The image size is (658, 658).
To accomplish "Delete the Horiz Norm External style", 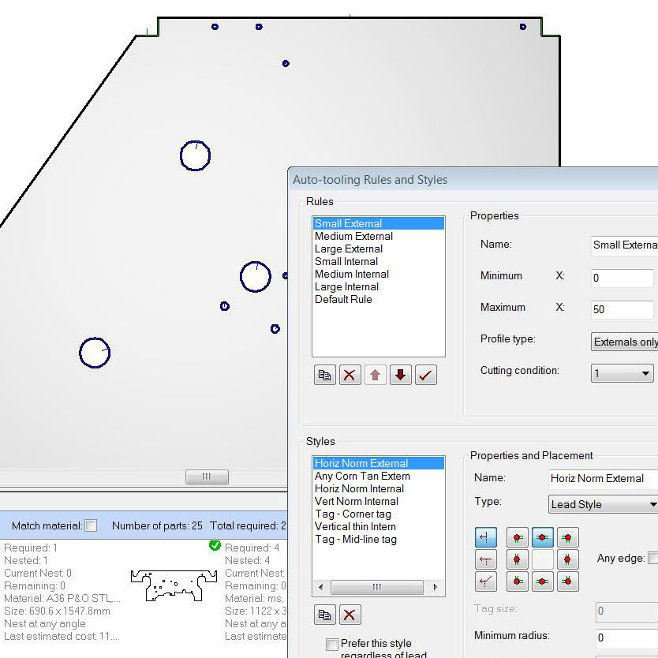I will tap(350, 614).
